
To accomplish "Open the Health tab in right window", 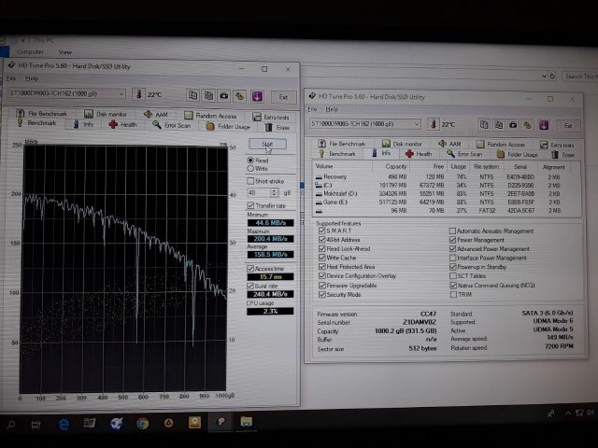I will coord(418,154).
